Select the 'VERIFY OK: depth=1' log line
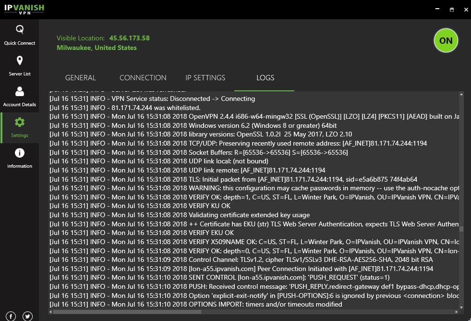 click(x=254, y=197)
